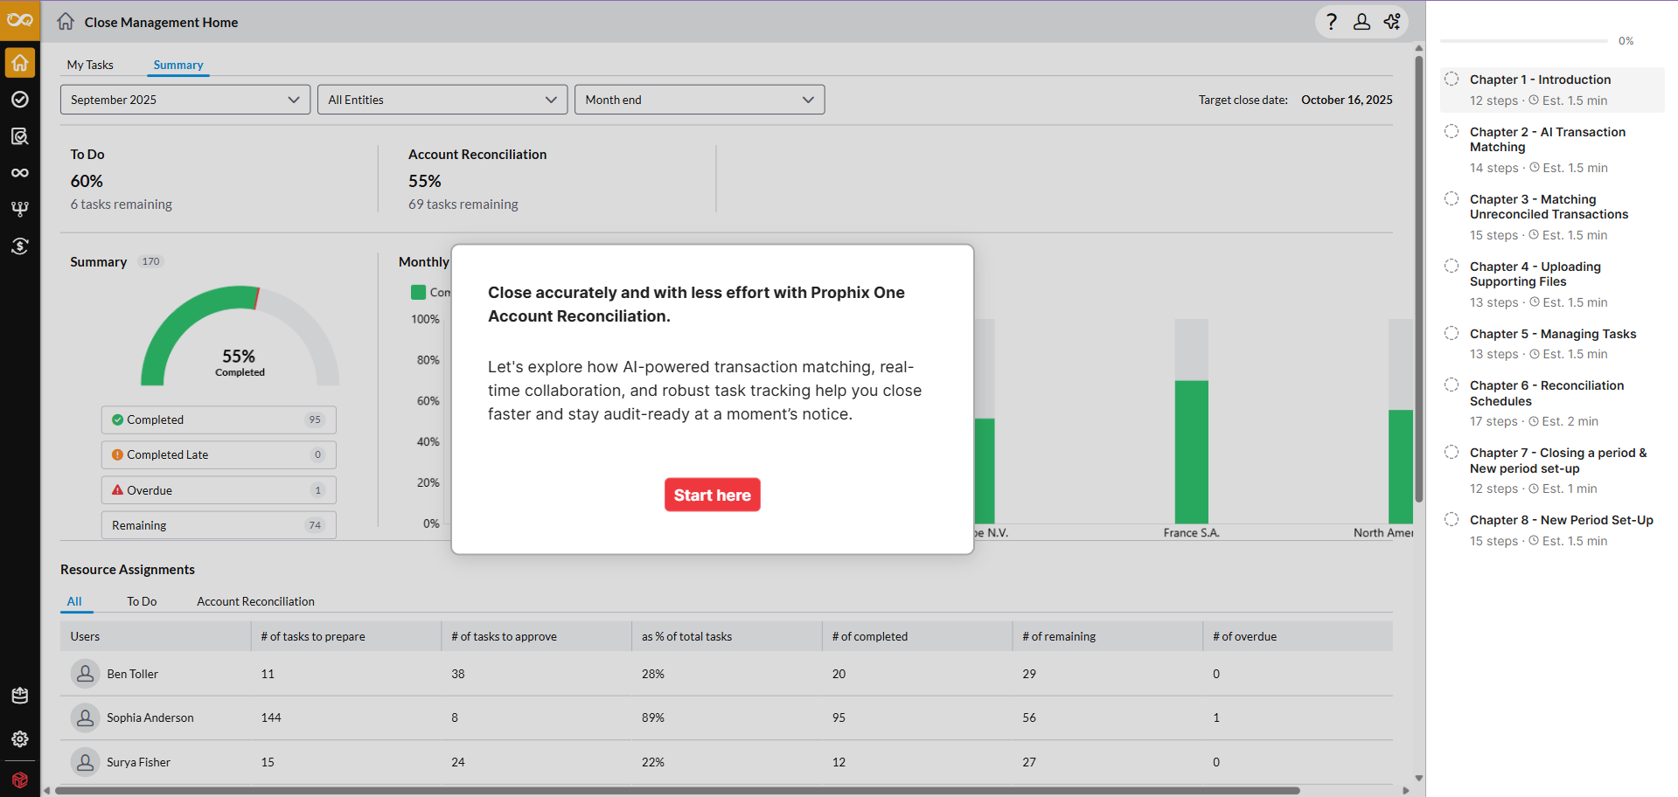Mark Chapter 1 - Introduction circle

click(x=1452, y=80)
